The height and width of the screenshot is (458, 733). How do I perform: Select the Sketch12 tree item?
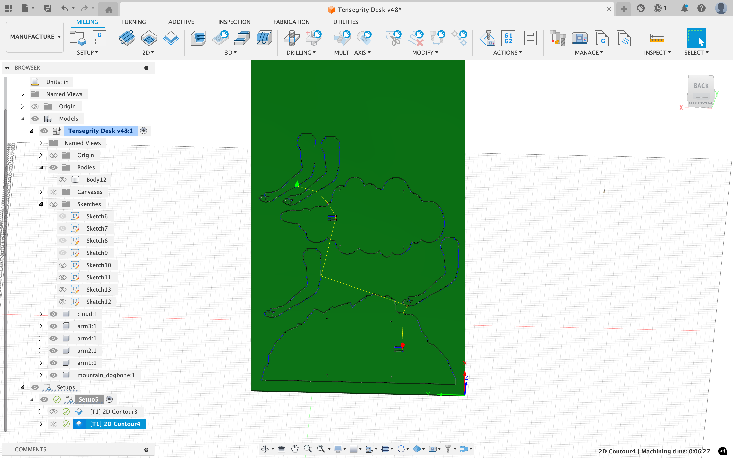(98, 302)
